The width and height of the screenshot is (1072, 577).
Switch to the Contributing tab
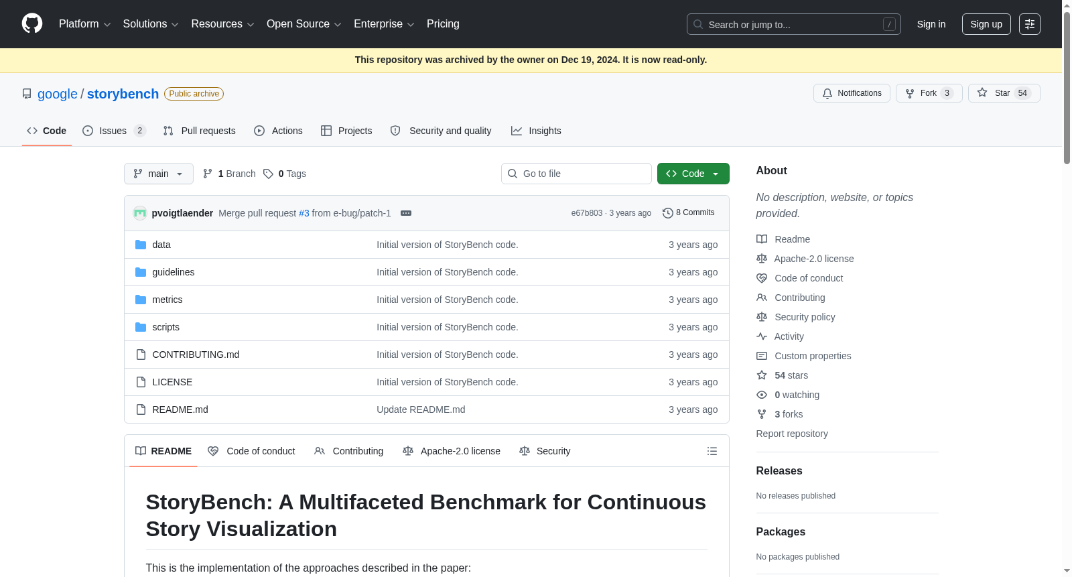[349, 451]
